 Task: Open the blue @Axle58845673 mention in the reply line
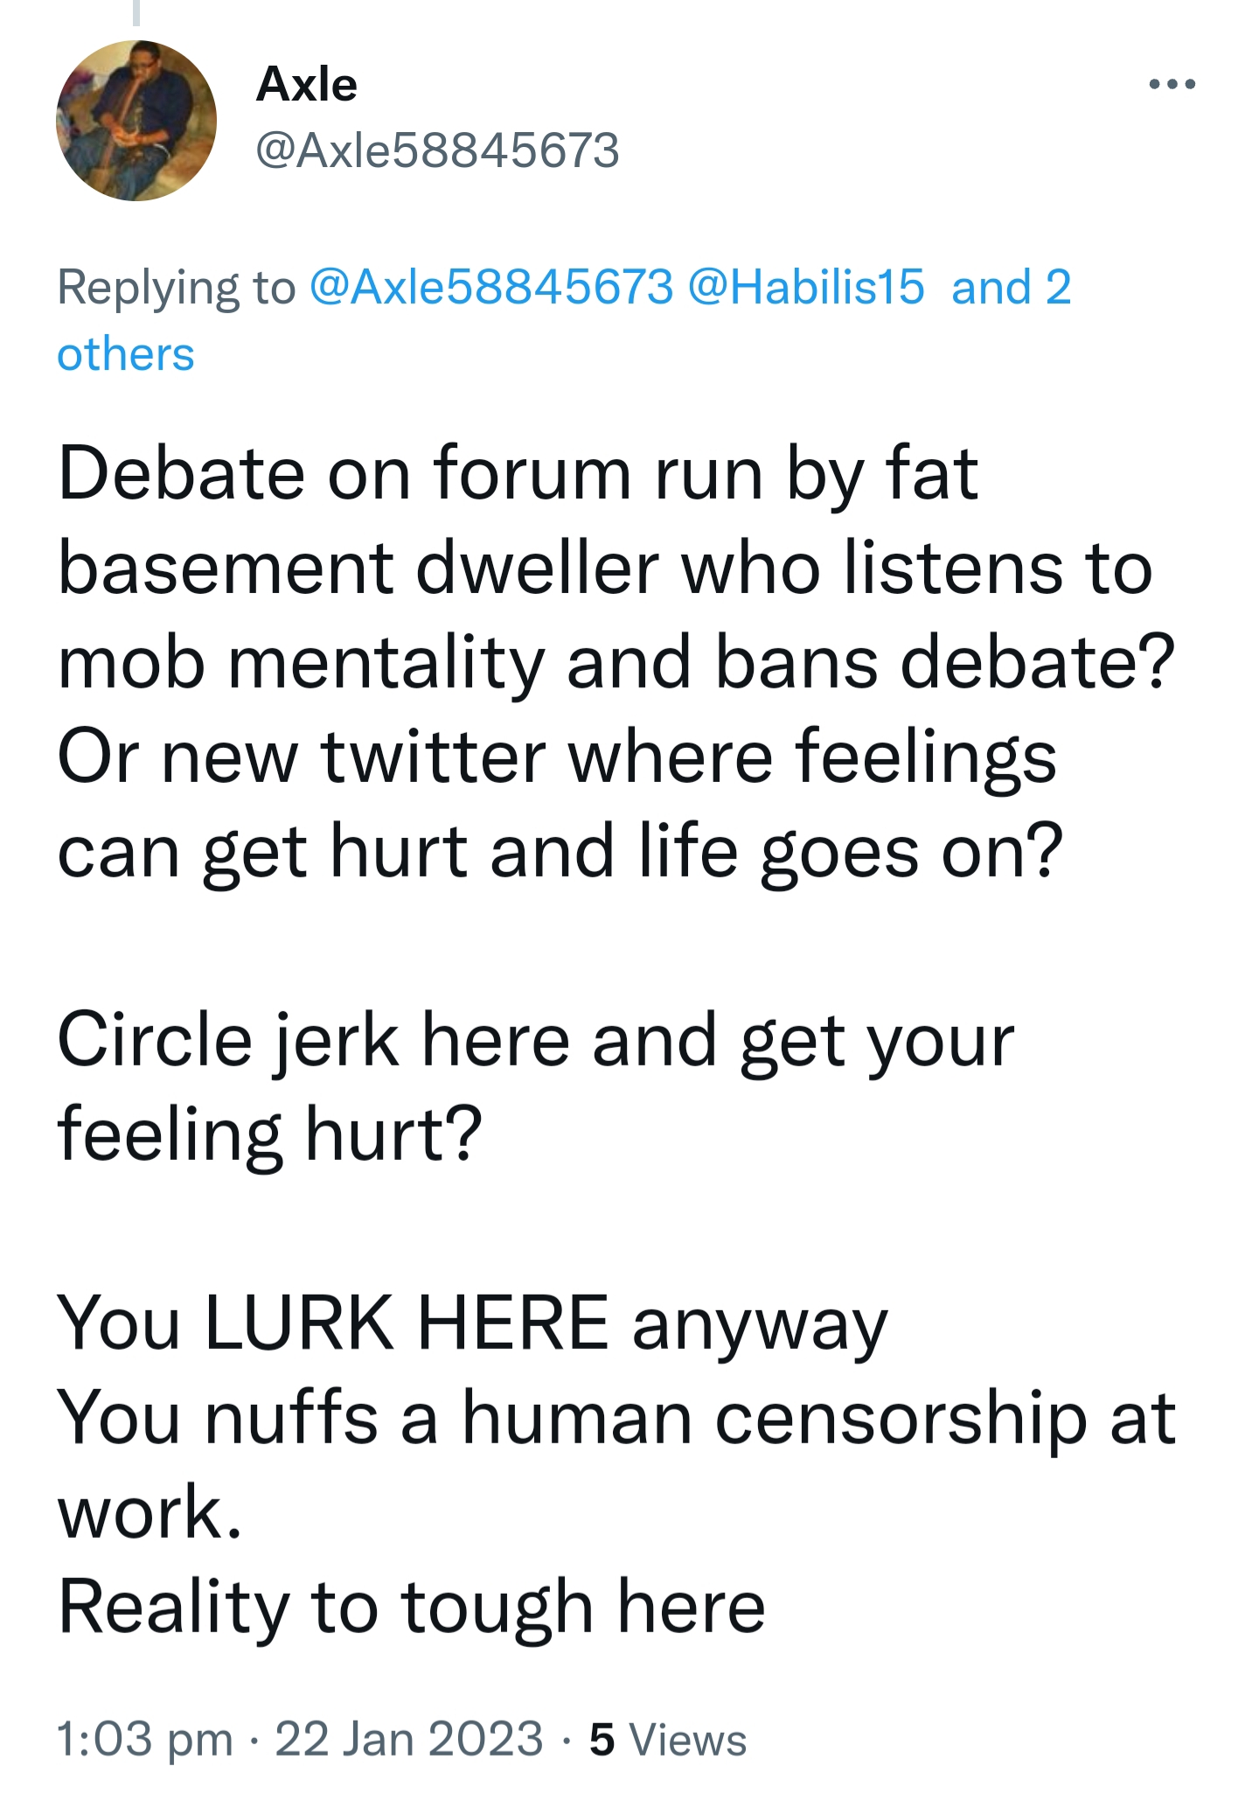(491, 287)
